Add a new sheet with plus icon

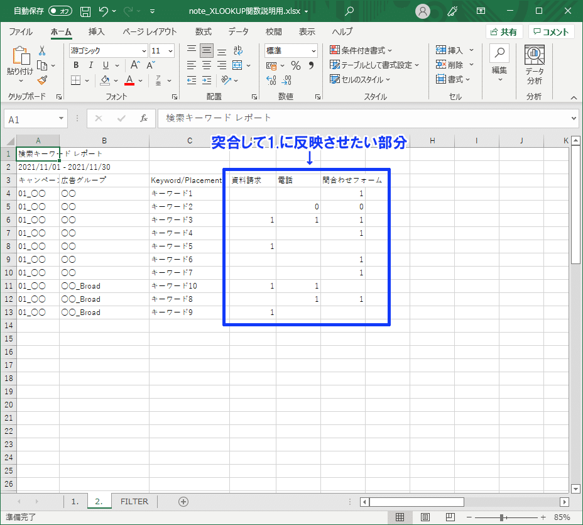183,502
